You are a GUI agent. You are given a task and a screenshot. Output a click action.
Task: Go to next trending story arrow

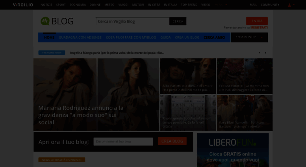coord(265,53)
